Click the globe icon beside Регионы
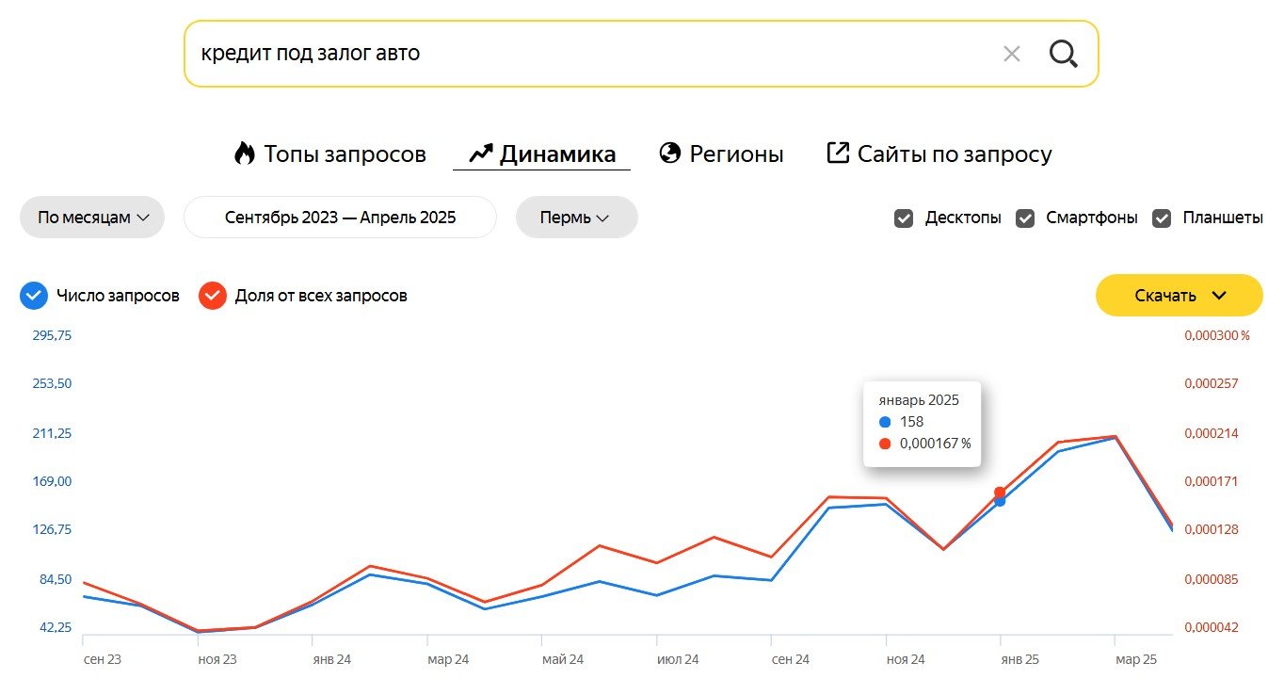The width and height of the screenshot is (1284, 695). (670, 154)
